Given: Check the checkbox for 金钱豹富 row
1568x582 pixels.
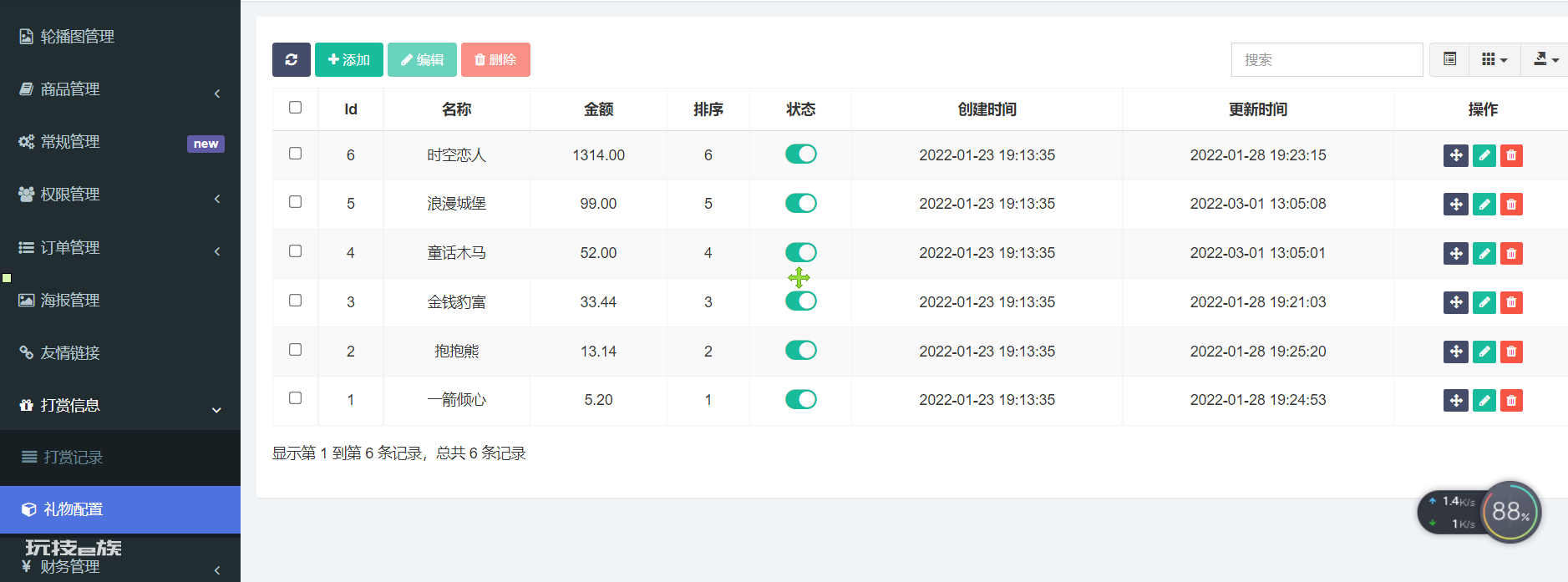Looking at the screenshot, I should point(295,300).
